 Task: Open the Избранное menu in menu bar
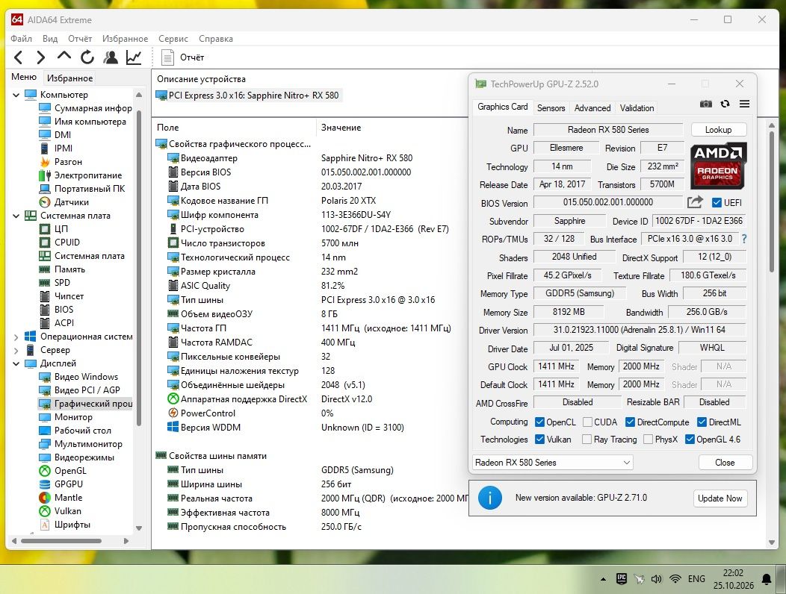coord(125,39)
